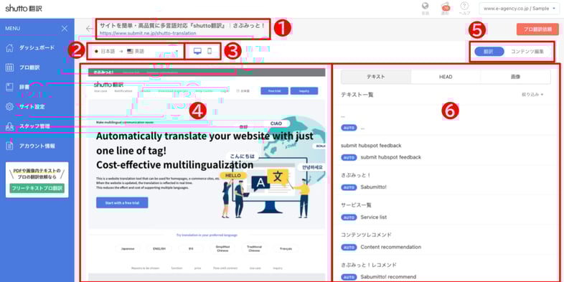This screenshot has width=564, height=282.
Task: Click the アカウント情報 document icon
Action: (10, 146)
